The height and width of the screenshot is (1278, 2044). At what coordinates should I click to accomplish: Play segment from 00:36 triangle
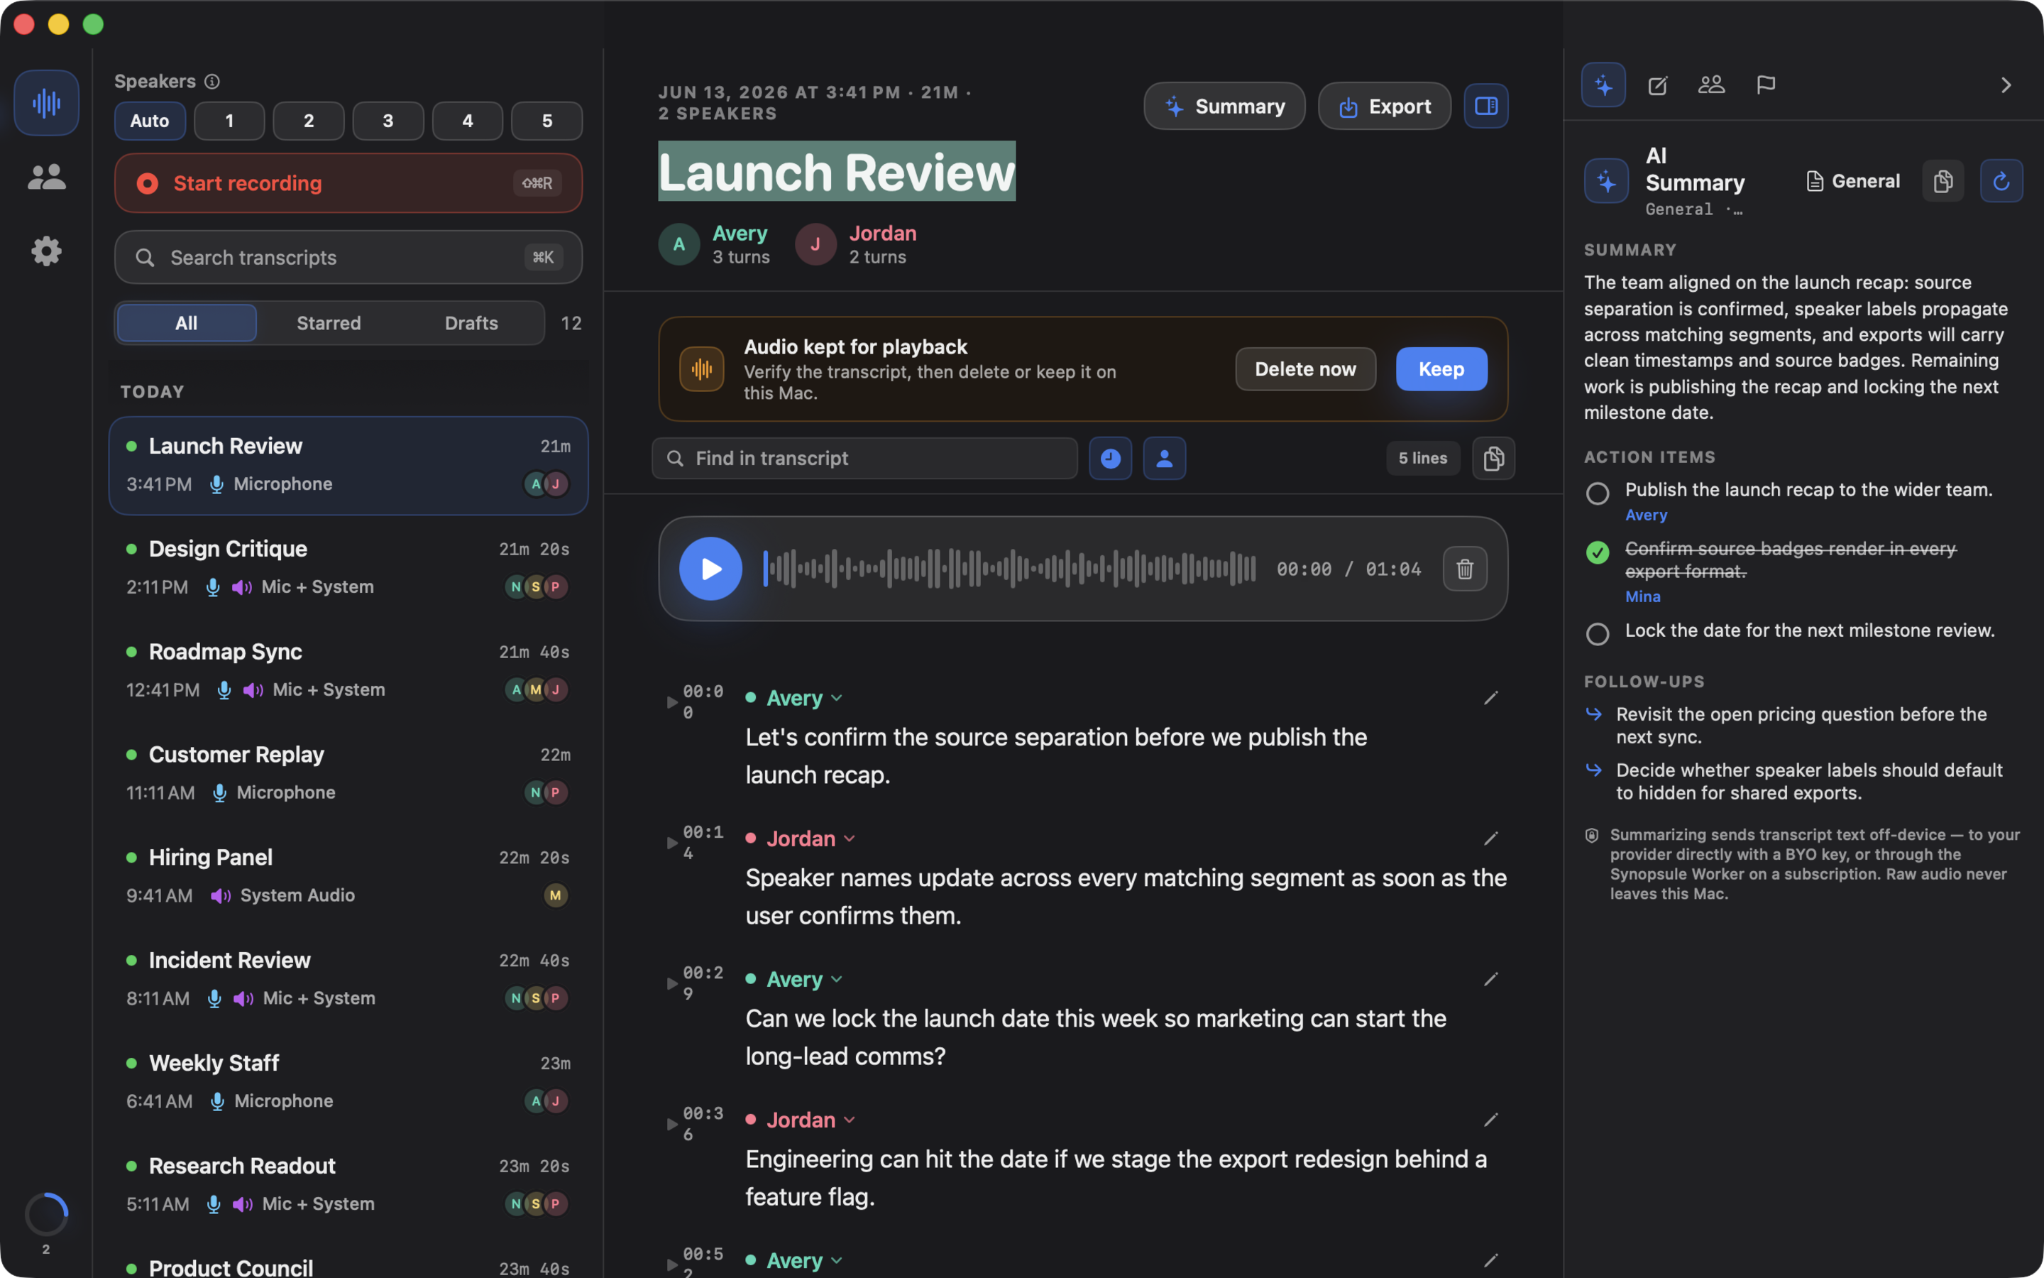tap(671, 1124)
